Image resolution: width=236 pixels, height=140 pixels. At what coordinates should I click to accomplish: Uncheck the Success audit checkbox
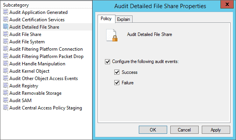117,72
